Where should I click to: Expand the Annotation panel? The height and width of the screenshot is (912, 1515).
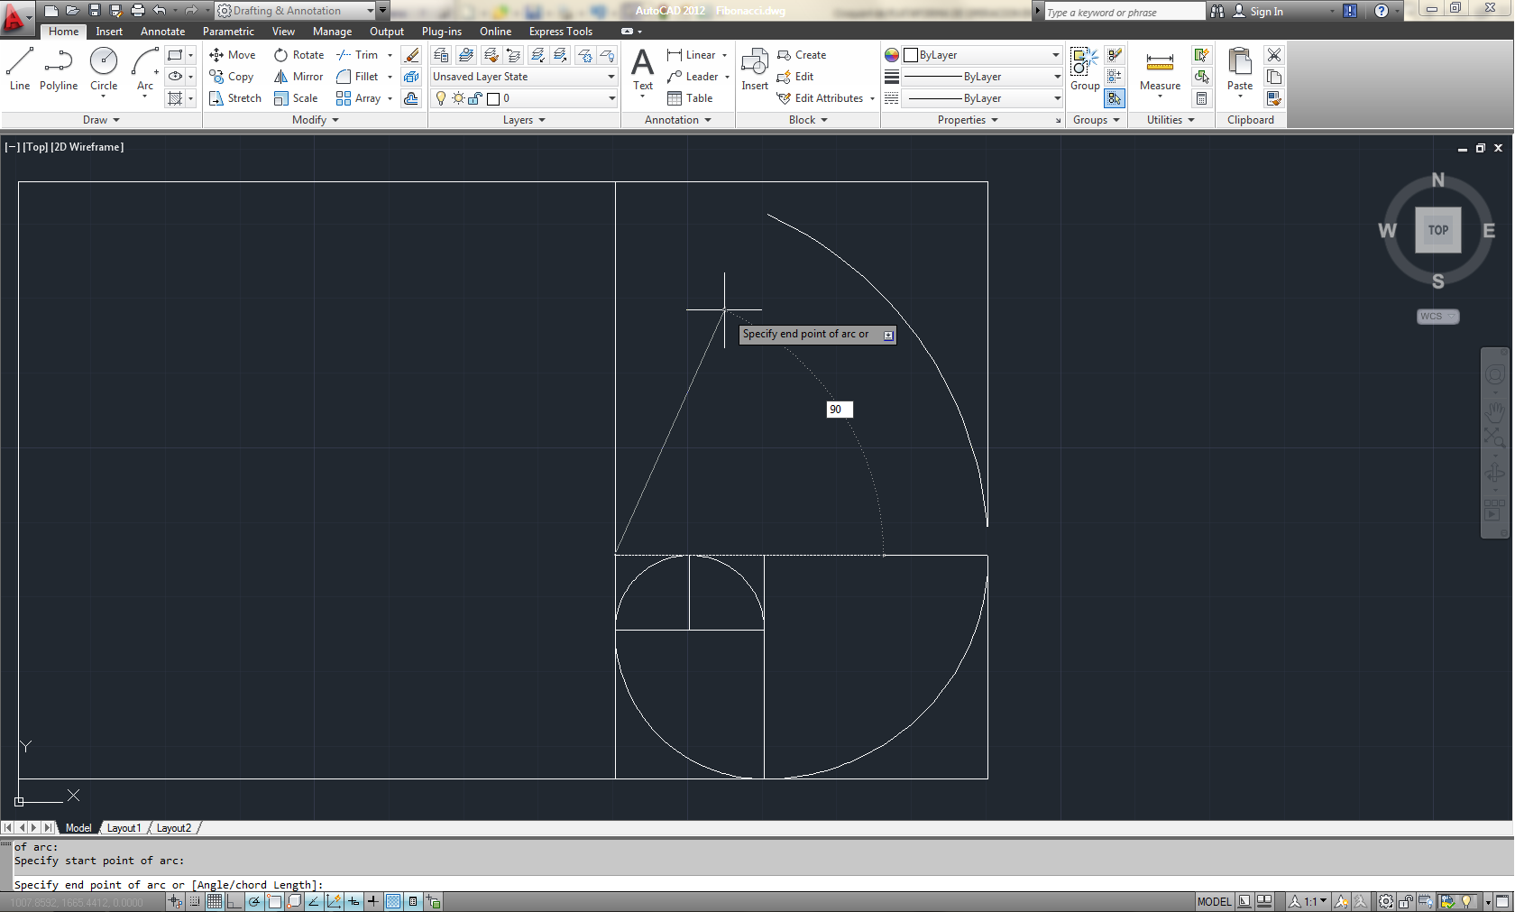pos(677,120)
